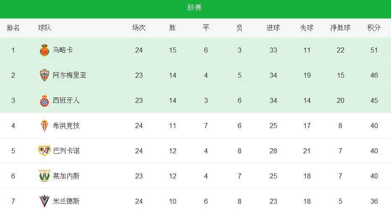Click 马略卡's points value 51
This screenshot has height=210, width=391.
[x=374, y=50]
